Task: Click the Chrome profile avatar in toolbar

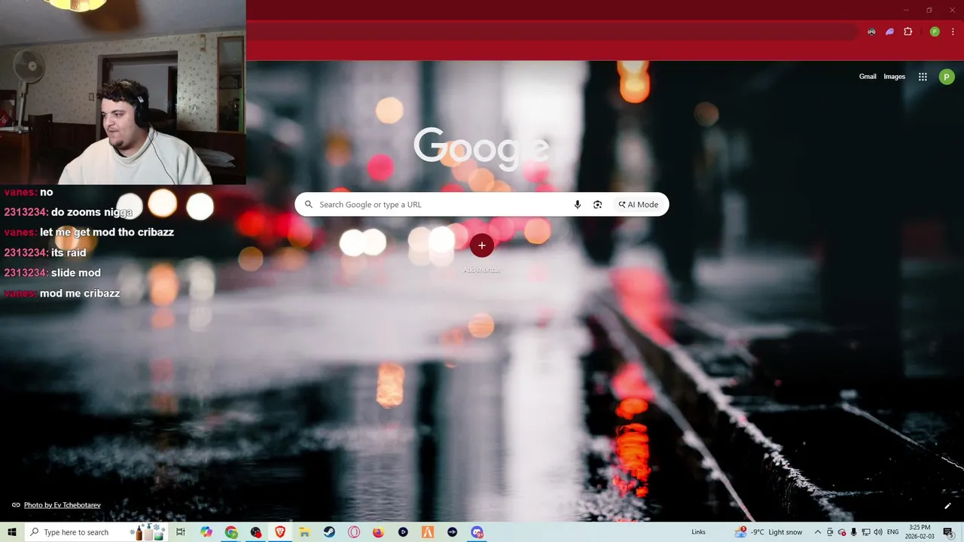Action: [x=935, y=32]
